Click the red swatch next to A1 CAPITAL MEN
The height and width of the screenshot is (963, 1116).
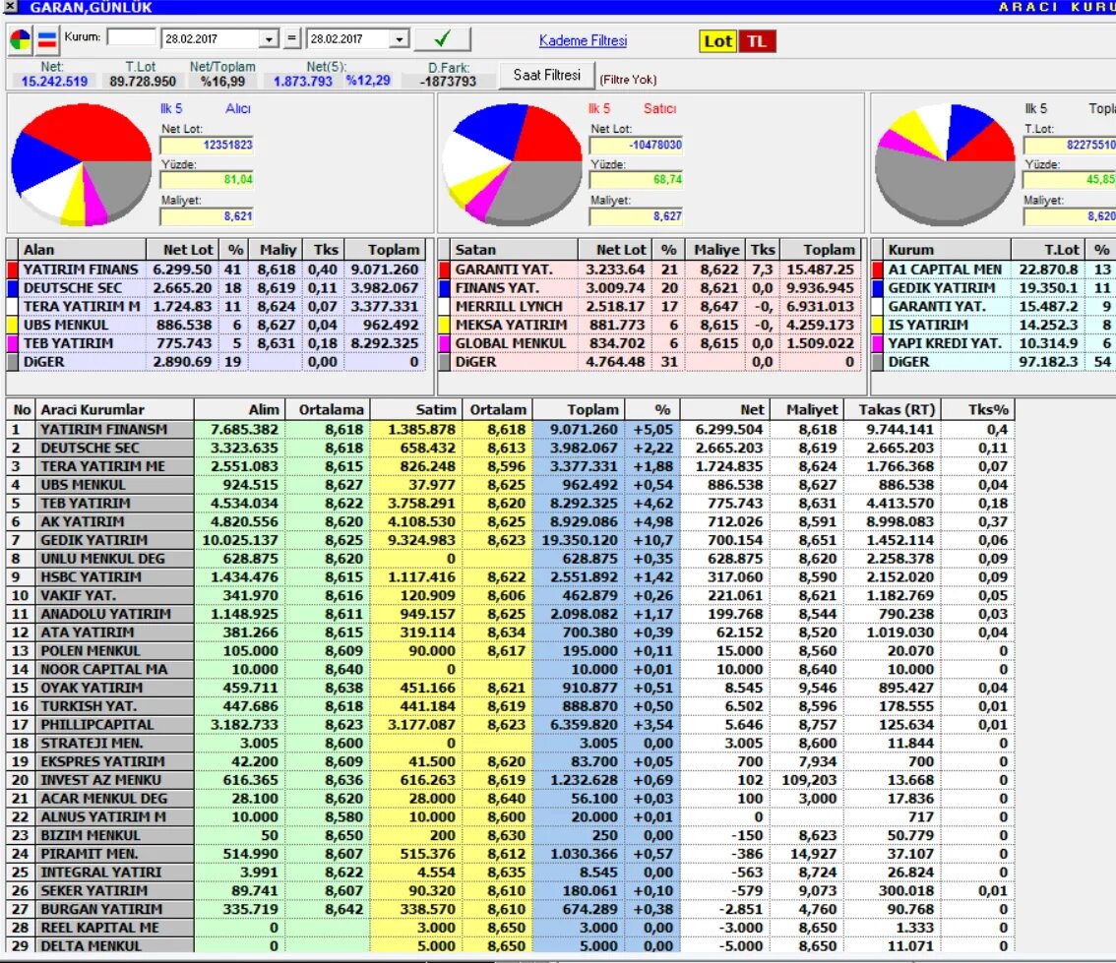pyautogui.click(x=877, y=270)
